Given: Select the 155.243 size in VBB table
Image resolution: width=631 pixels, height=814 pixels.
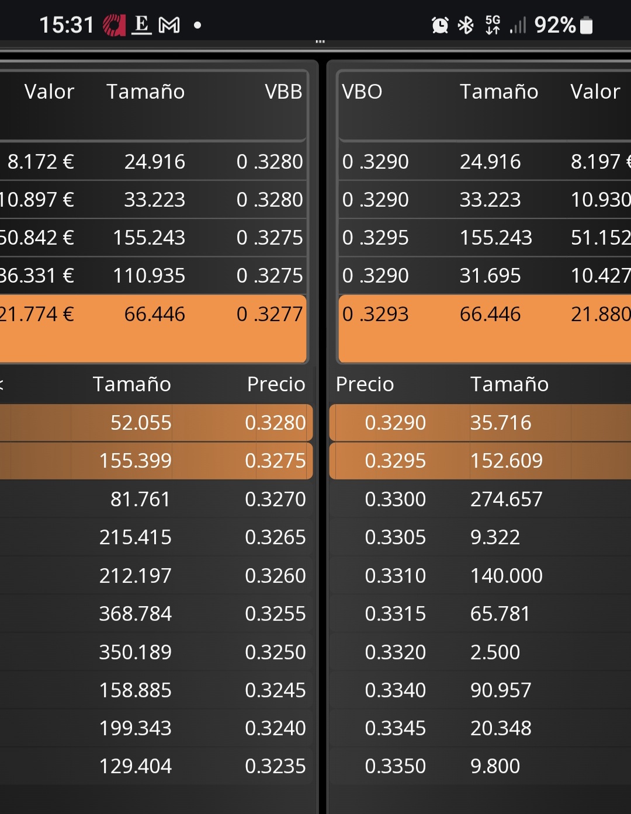Looking at the screenshot, I should 149,238.
